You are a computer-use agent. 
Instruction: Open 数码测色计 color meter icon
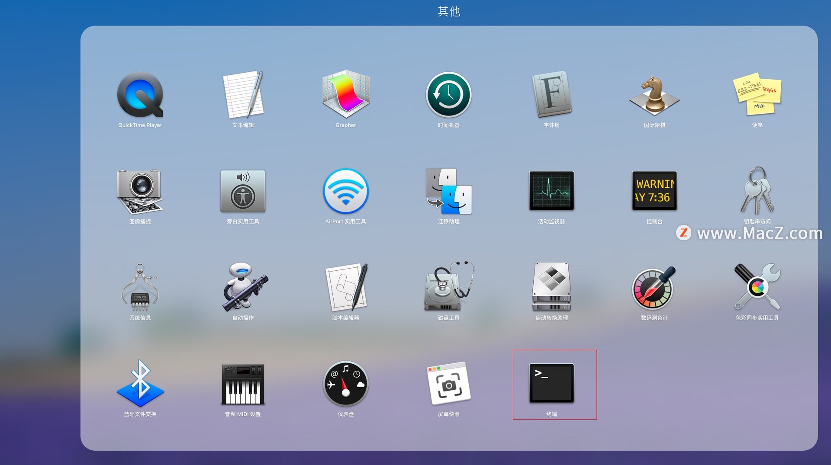point(654,288)
